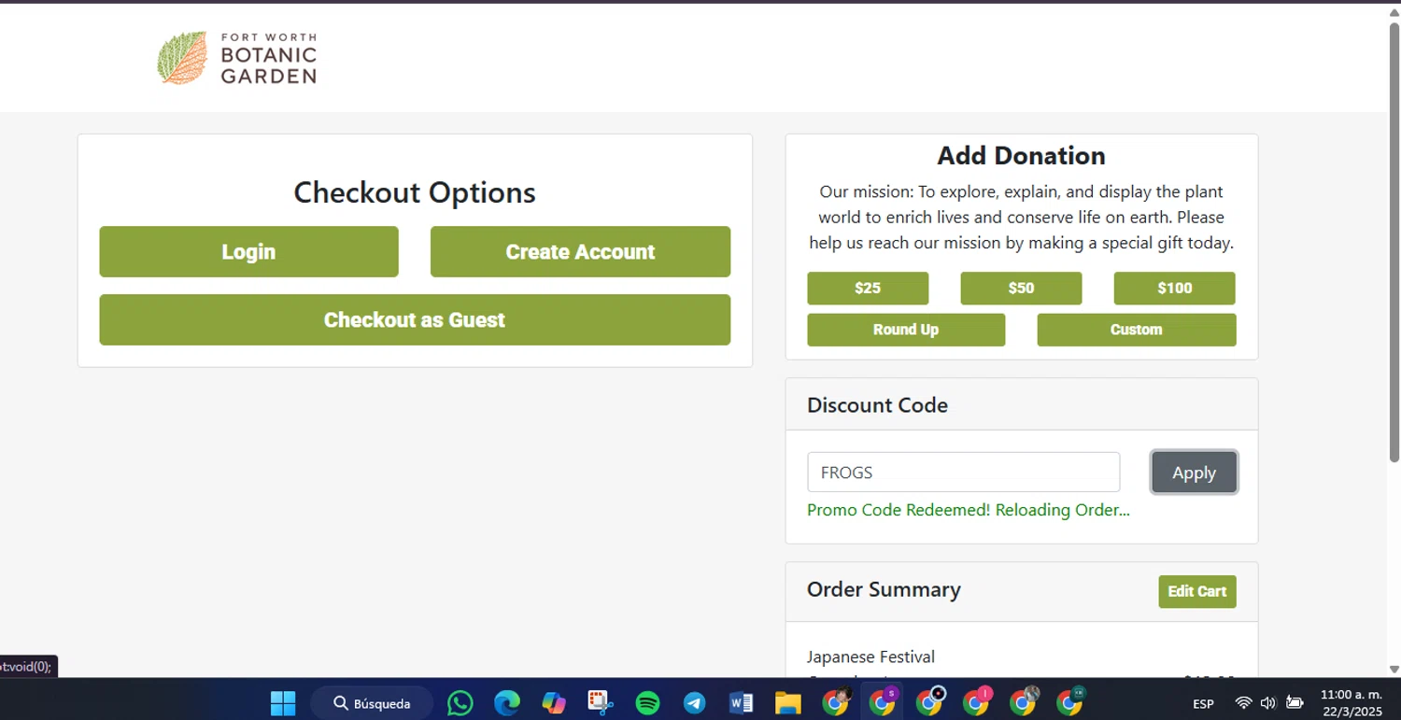Click the Edit Cart button
Image resolution: width=1401 pixels, height=720 pixels.
[1197, 591]
